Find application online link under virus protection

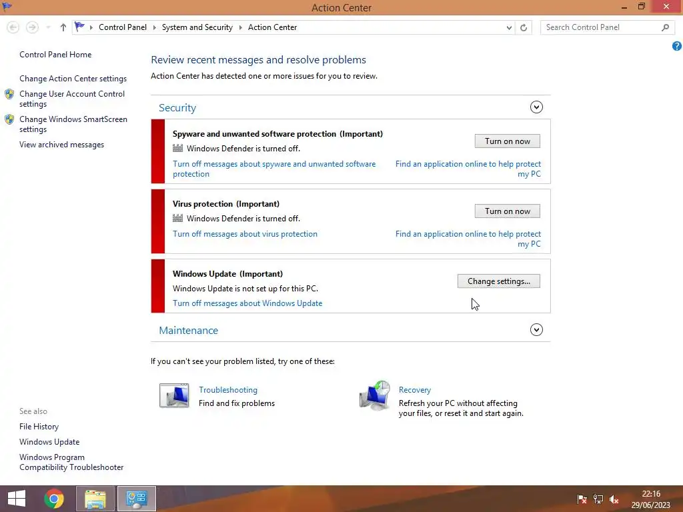pyautogui.click(x=468, y=239)
